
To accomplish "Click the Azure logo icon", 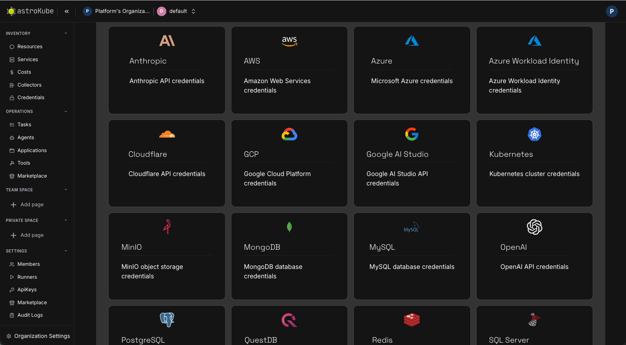I will [412, 41].
